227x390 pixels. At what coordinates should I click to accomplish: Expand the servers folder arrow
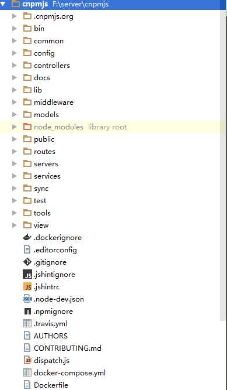click(15, 163)
